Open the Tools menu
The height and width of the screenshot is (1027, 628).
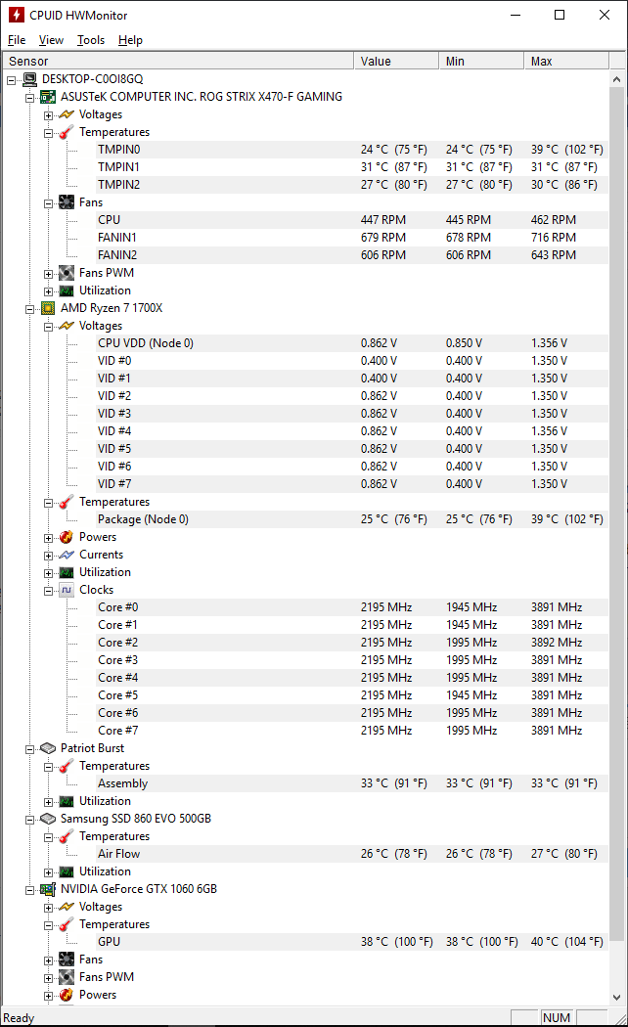(91, 40)
